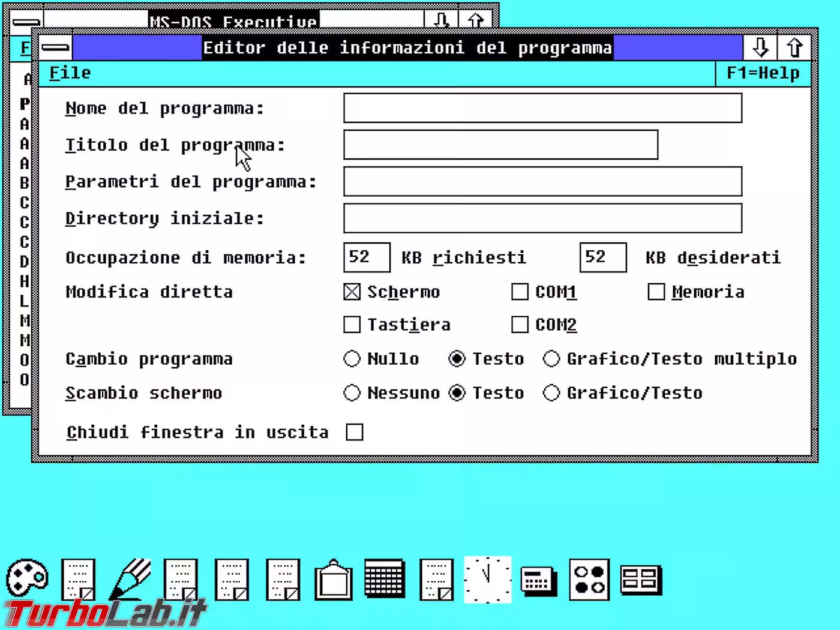This screenshot has height=630, width=840.
Task: Uncheck the Schermo checkbox
Action: [x=352, y=292]
